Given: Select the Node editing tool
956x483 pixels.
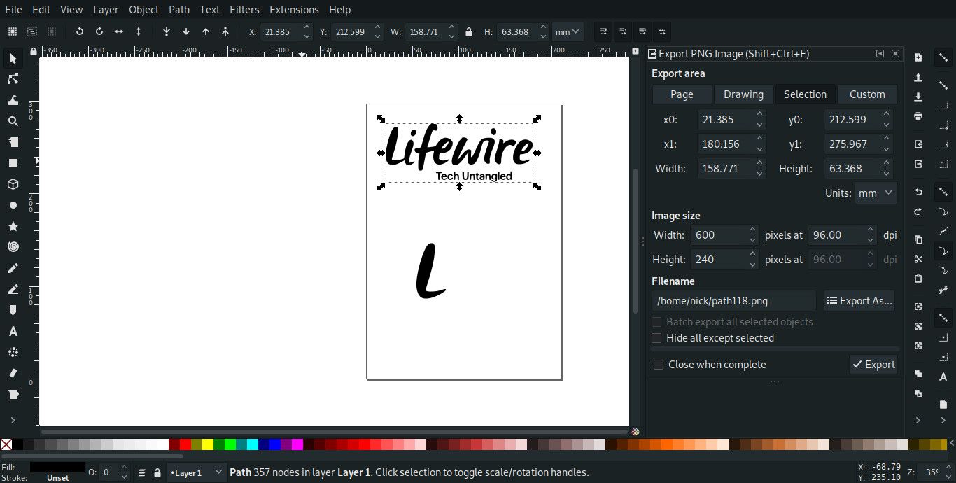Looking at the screenshot, I should pos(13,78).
